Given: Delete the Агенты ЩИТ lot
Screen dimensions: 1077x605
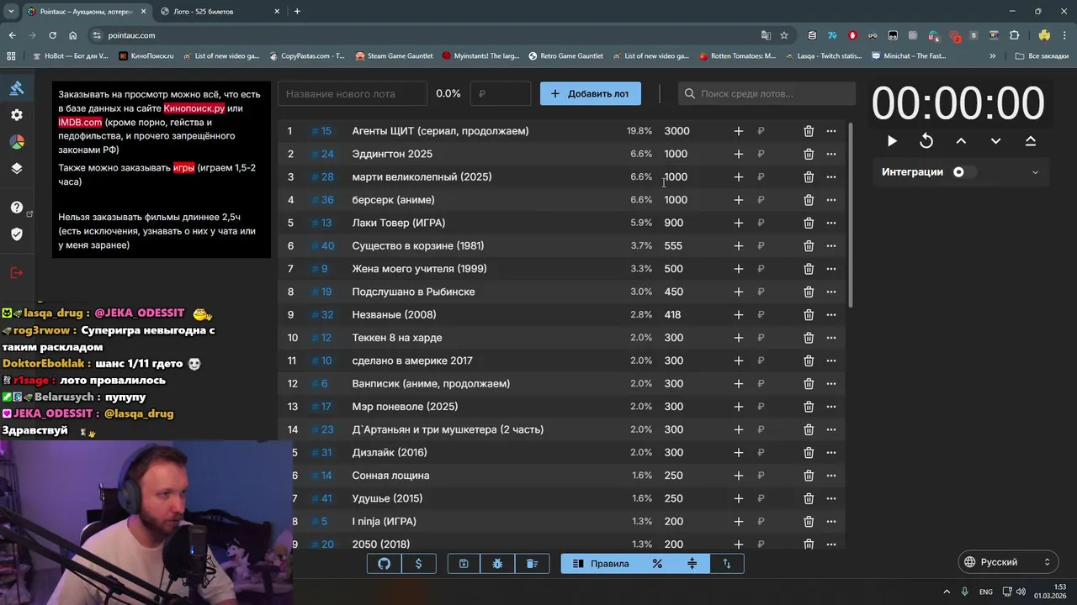Looking at the screenshot, I should [x=809, y=131].
